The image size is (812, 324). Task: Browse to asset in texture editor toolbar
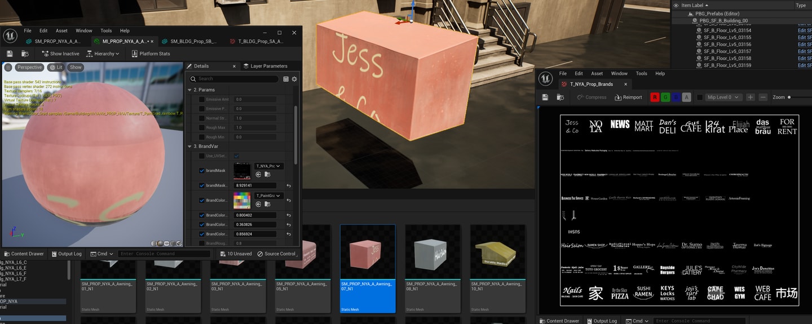(560, 97)
